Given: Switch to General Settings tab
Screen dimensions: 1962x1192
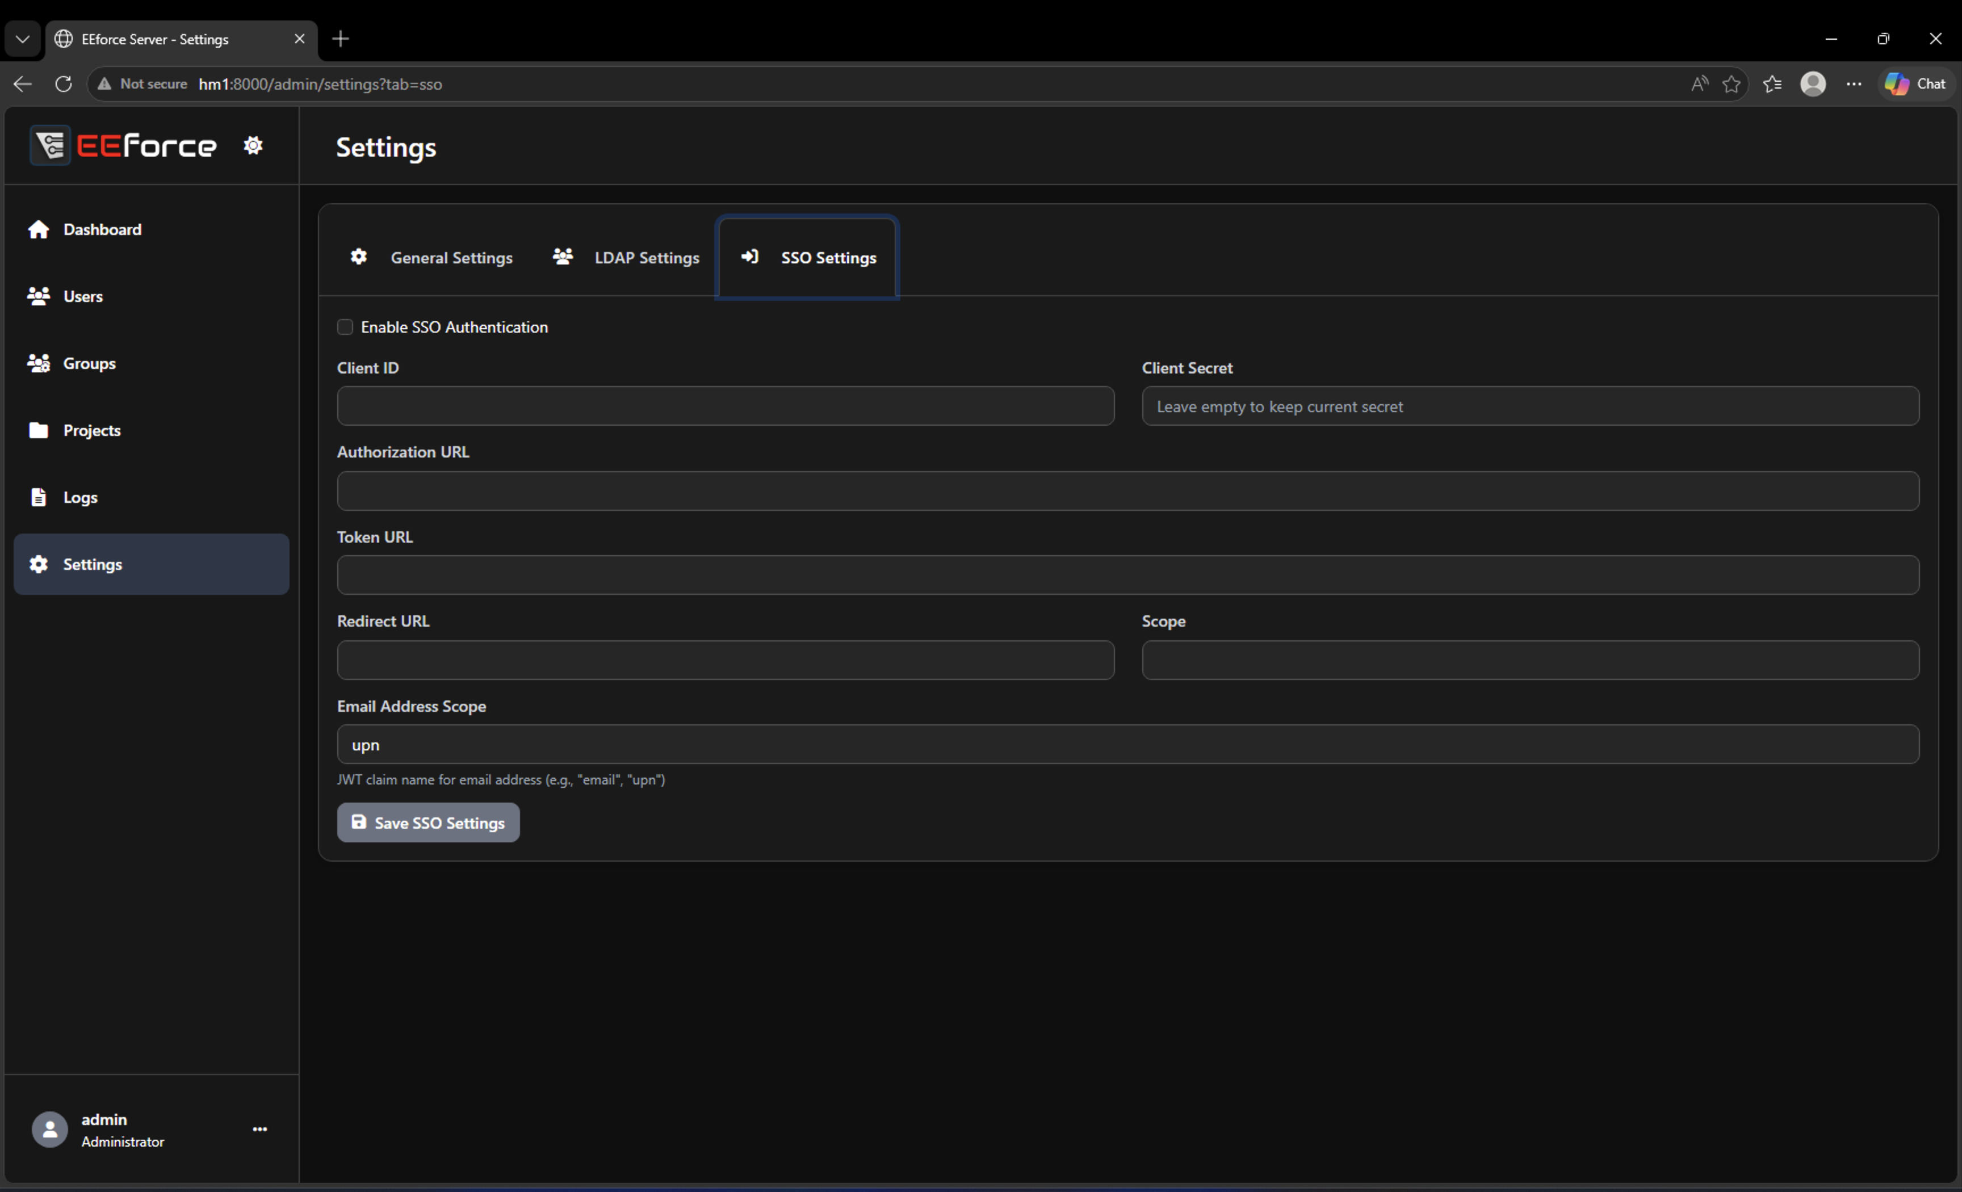Looking at the screenshot, I should (x=431, y=257).
